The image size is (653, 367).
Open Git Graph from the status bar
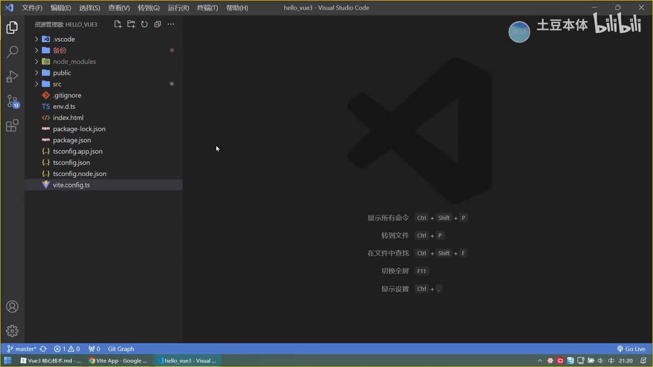[x=121, y=349]
